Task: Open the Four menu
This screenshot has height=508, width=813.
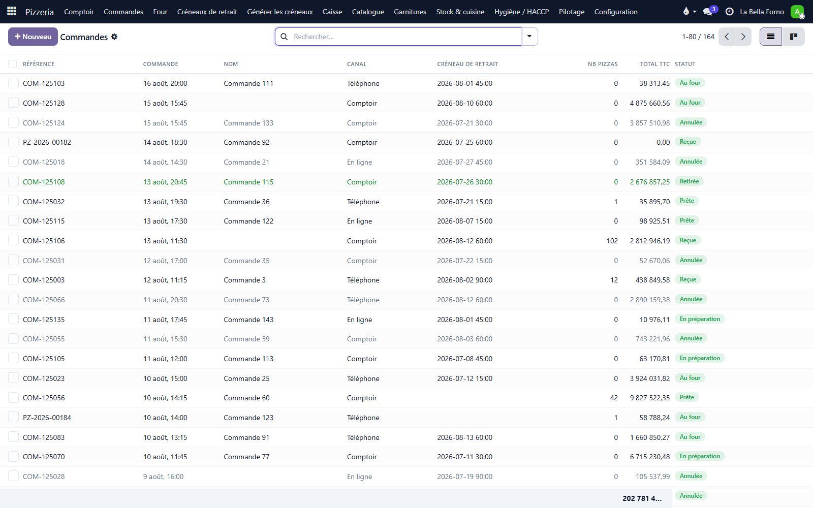Action: pos(160,12)
